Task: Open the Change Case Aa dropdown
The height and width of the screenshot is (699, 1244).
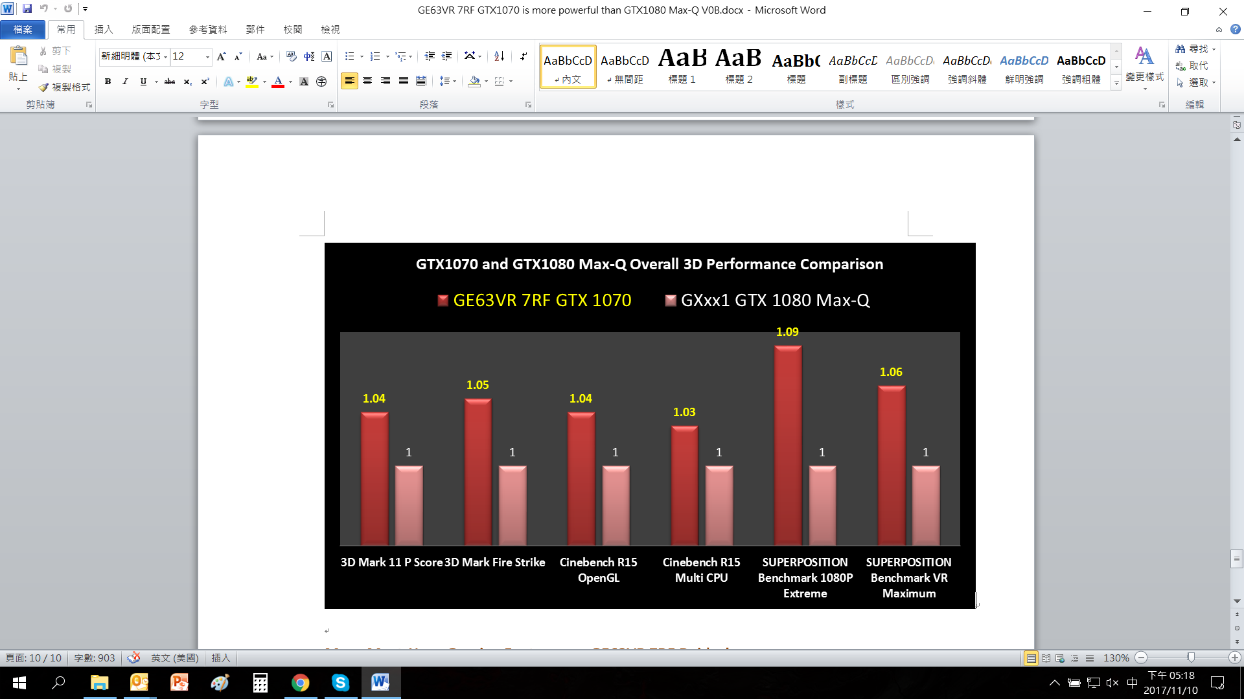Action: (265, 56)
